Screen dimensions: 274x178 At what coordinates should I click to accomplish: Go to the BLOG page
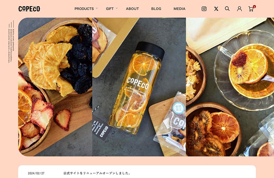point(156,9)
